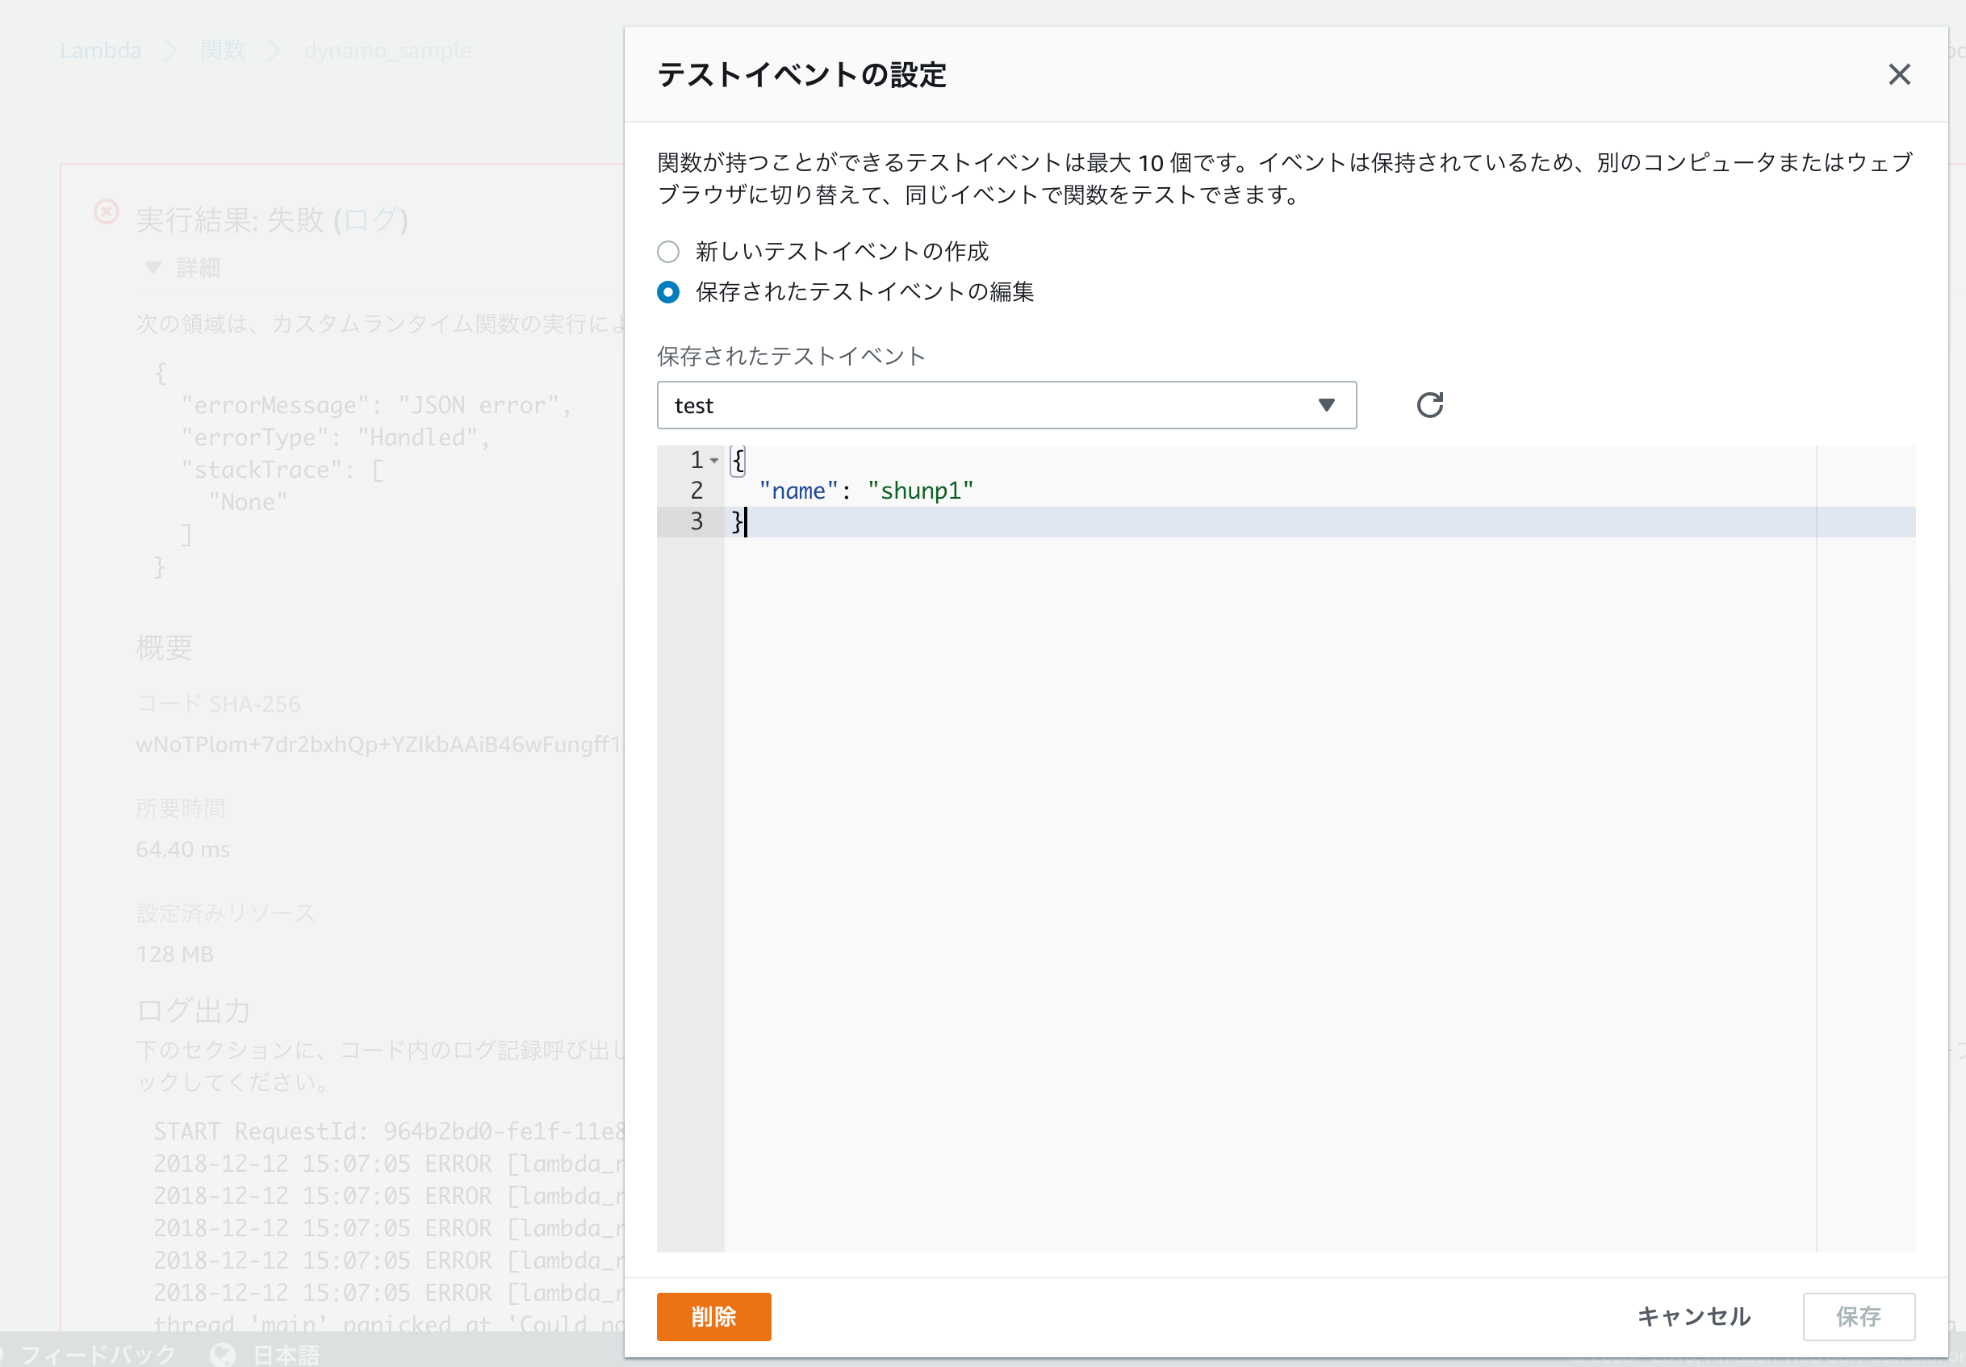The image size is (1966, 1367).
Task: Open the 保存されたテストイベント dropdown showing test
Action: [x=1005, y=405]
